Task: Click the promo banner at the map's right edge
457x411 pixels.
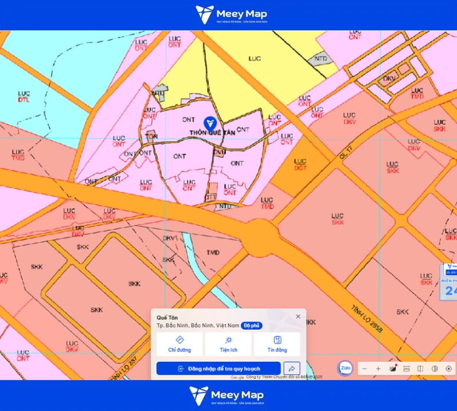Action: coord(448,281)
